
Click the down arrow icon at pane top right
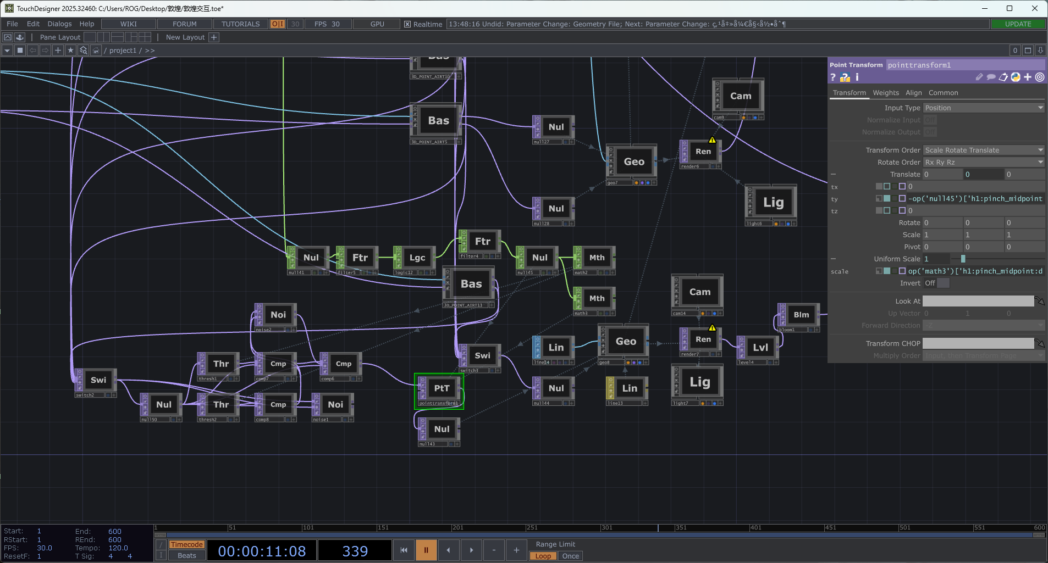1040,51
